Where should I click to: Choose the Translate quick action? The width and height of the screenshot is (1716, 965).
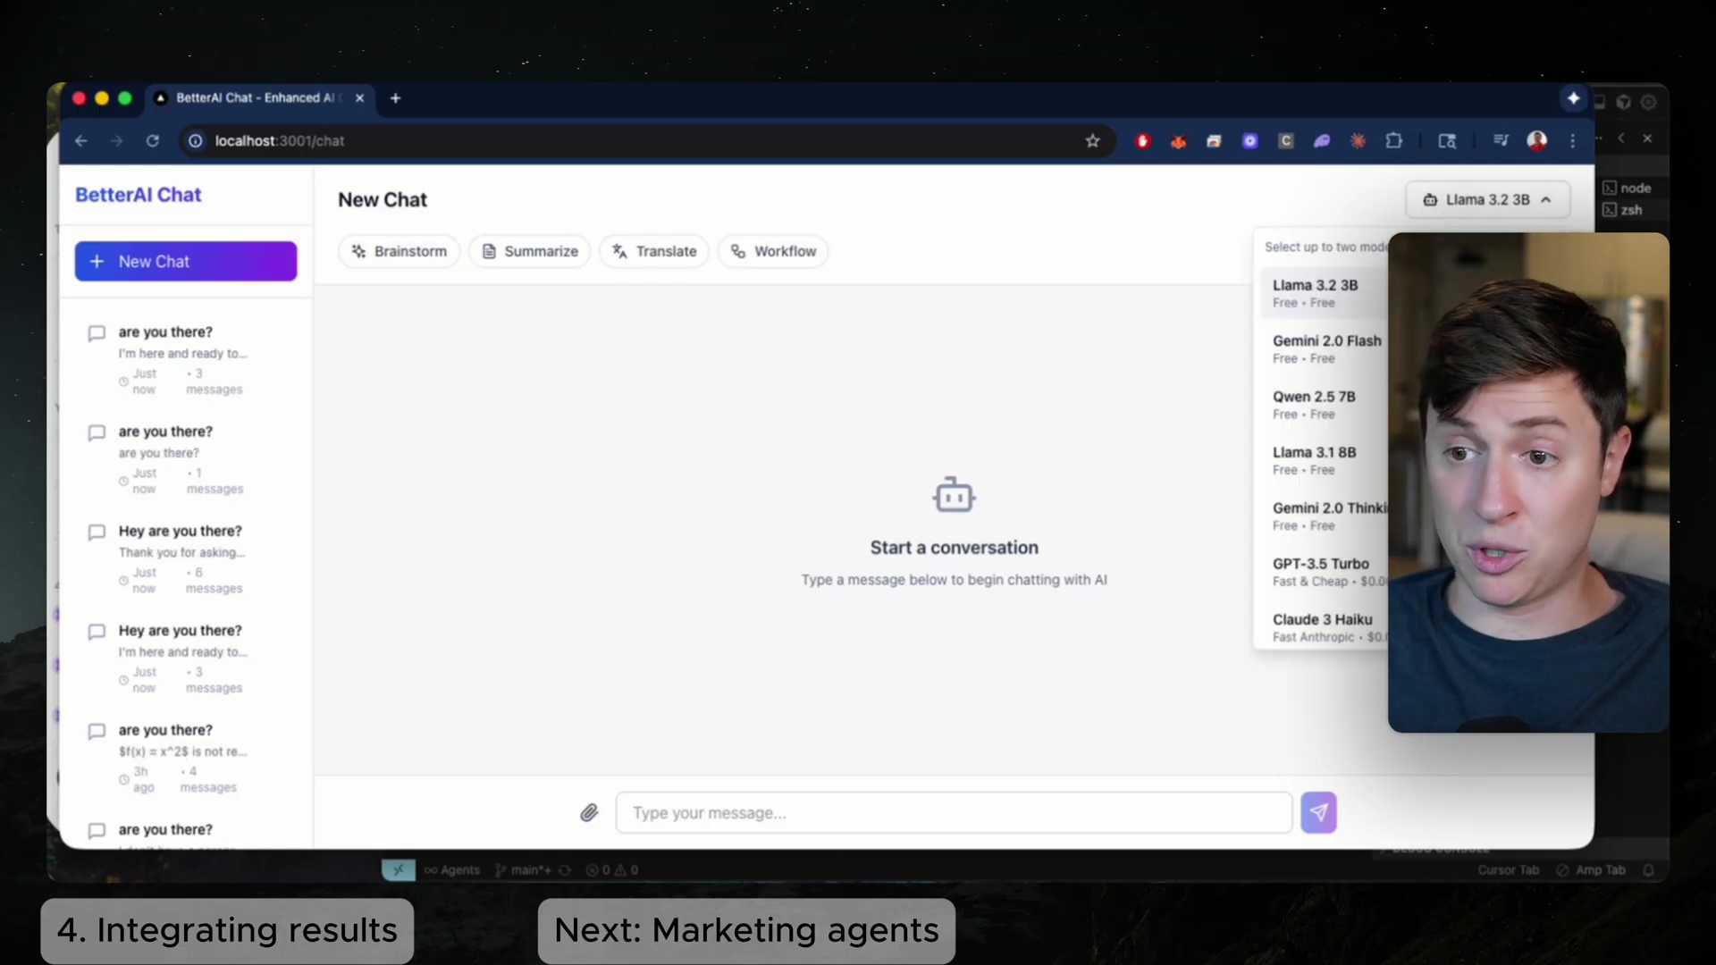(x=654, y=251)
